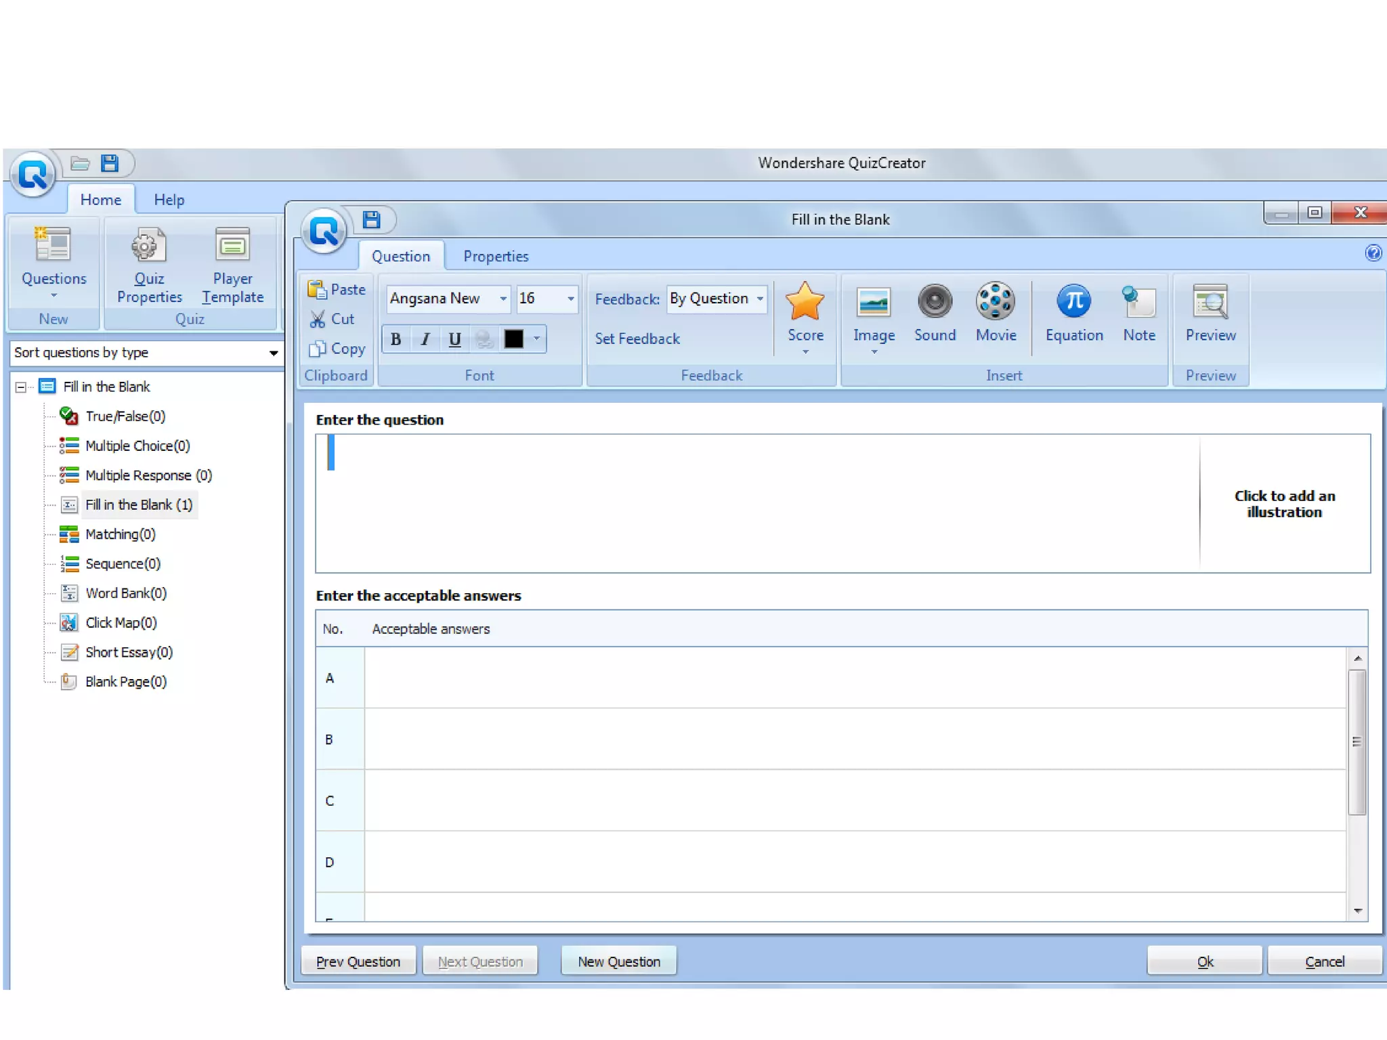Click the New Question button
The width and height of the screenshot is (1387, 1040).
click(x=618, y=961)
